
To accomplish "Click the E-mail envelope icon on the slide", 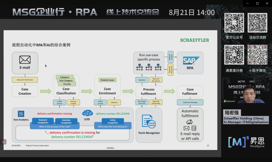I will [25, 60].
